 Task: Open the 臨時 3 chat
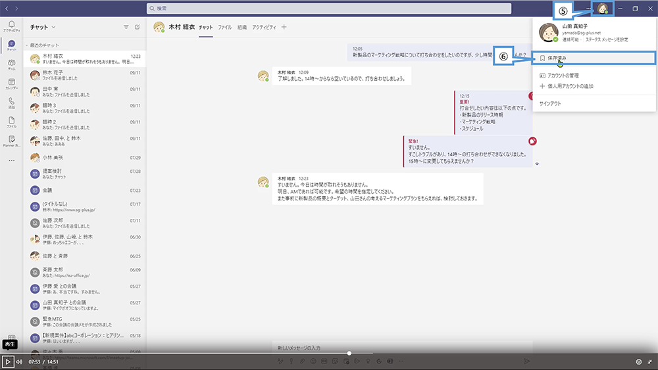coord(85,108)
